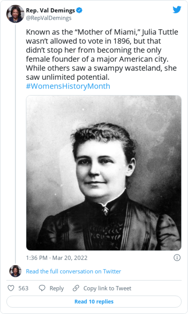Click the Rep. Val Demings display name
Viewport: 188px width, 314px height.
click(x=51, y=10)
